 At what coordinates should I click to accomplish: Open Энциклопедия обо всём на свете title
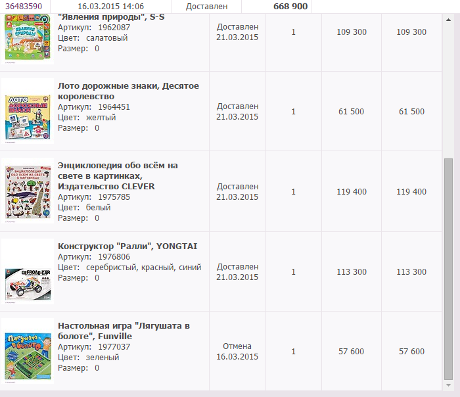pos(118,175)
